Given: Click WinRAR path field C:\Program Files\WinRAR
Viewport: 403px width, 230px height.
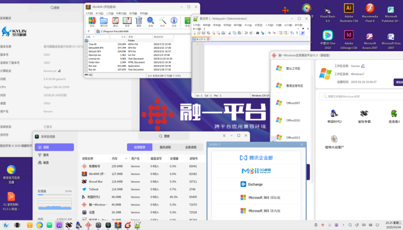Looking at the screenshot, I should [143, 31].
